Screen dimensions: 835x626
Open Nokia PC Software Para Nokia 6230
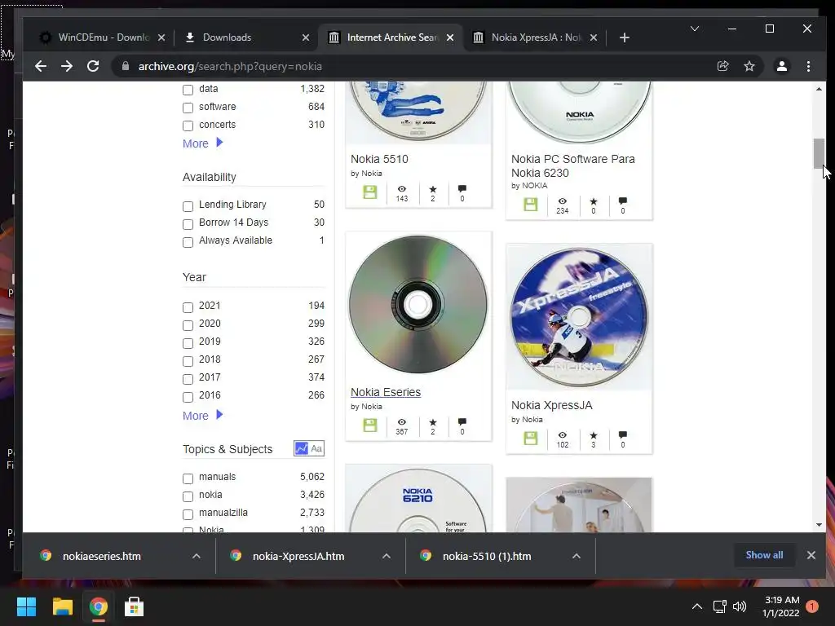tap(573, 165)
